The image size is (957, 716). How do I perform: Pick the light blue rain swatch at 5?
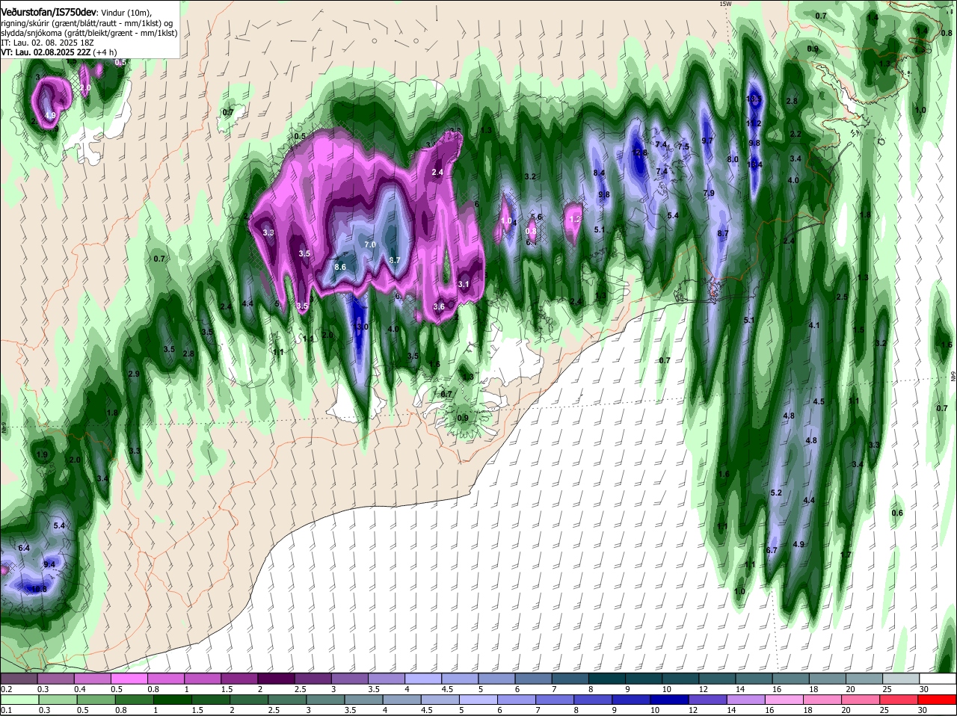point(478,700)
